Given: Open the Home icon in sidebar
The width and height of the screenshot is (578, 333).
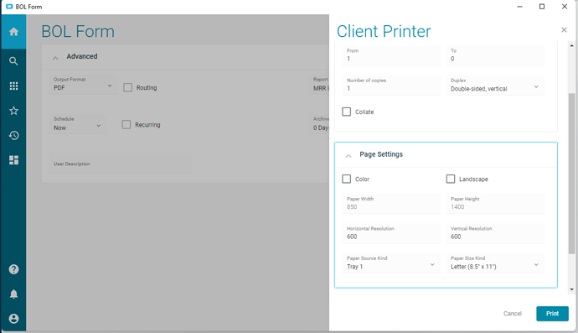Looking at the screenshot, I should pyautogui.click(x=13, y=32).
